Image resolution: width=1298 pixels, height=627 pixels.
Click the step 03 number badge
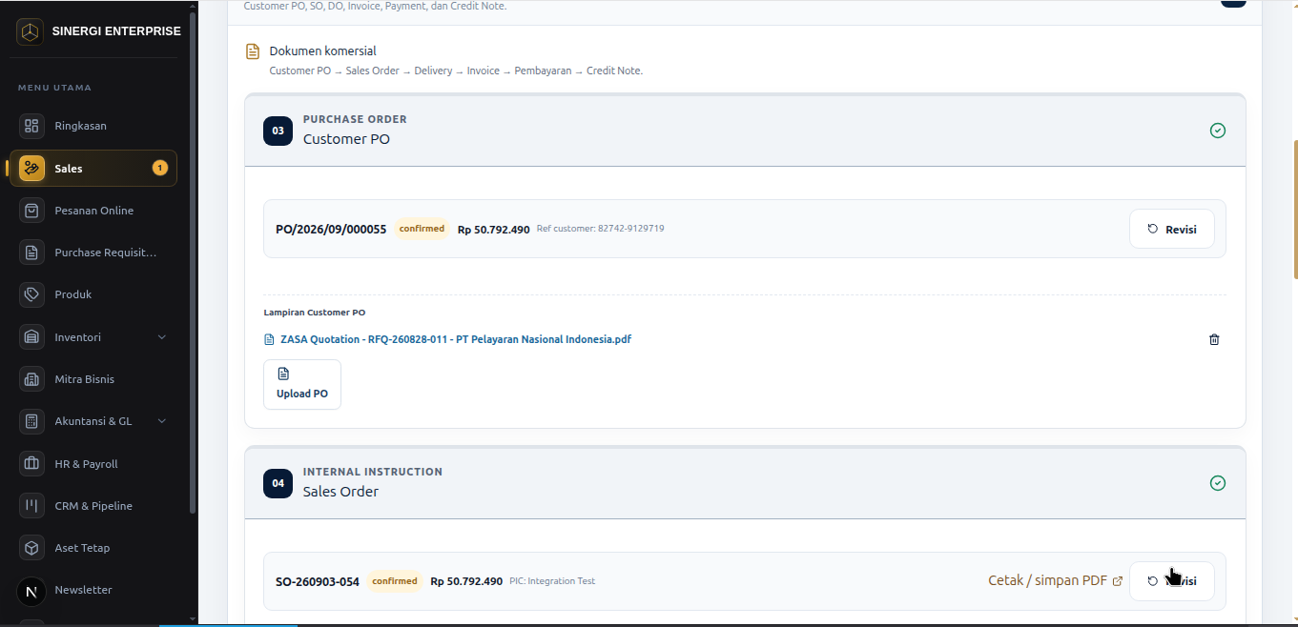278,131
